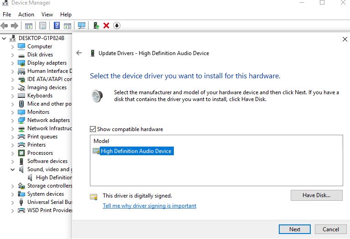Image resolution: width=350 pixels, height=239 pixels.
Task: Click the Have Disk button
Action: tap(316, 195)
